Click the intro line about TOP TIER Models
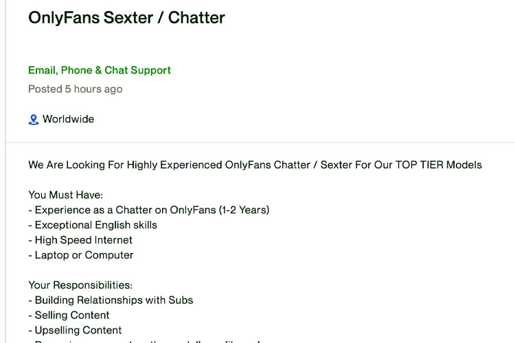Screen dimensions: 515x343 coord(255,165)
